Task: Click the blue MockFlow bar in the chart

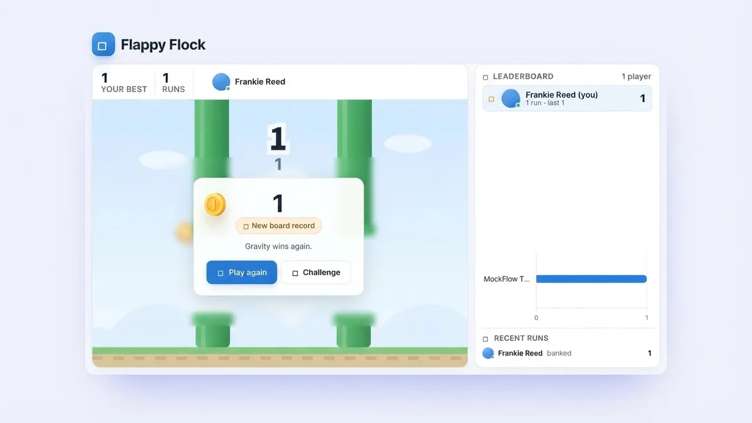Action: click(x=591, y=279)
